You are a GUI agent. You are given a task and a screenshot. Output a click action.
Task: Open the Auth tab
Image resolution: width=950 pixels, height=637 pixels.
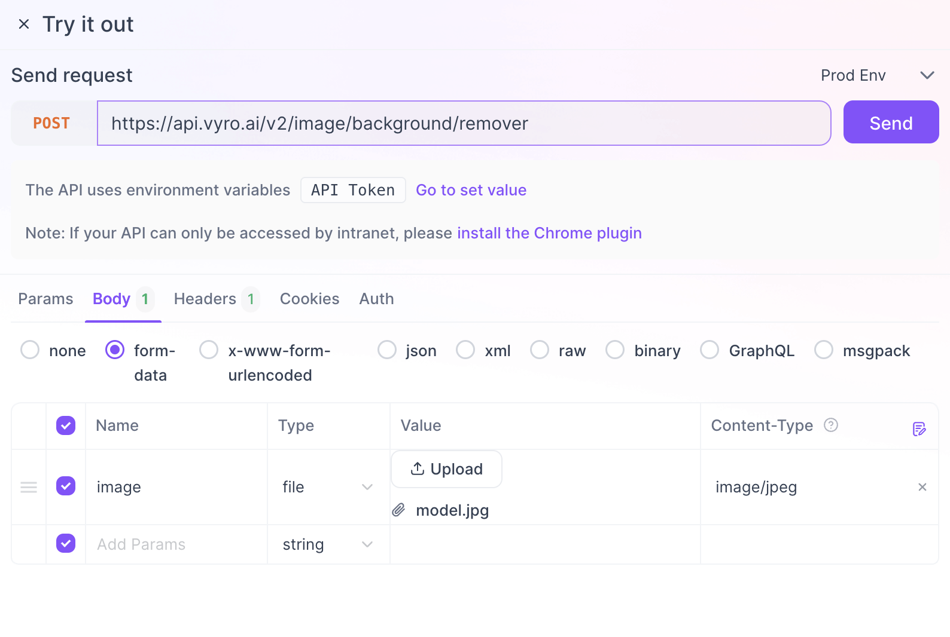tap(376, 299)
